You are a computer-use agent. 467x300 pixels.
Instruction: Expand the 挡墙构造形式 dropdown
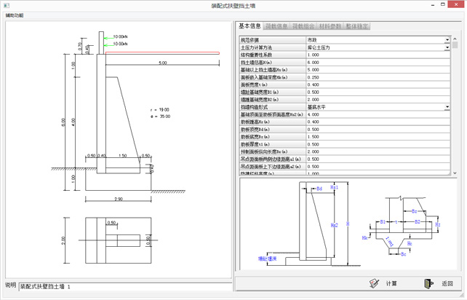[447, 107]
